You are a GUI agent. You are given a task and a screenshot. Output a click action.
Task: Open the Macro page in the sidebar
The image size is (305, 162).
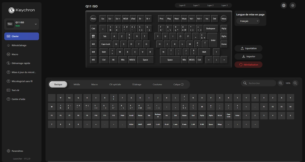(x=22, y=54)
